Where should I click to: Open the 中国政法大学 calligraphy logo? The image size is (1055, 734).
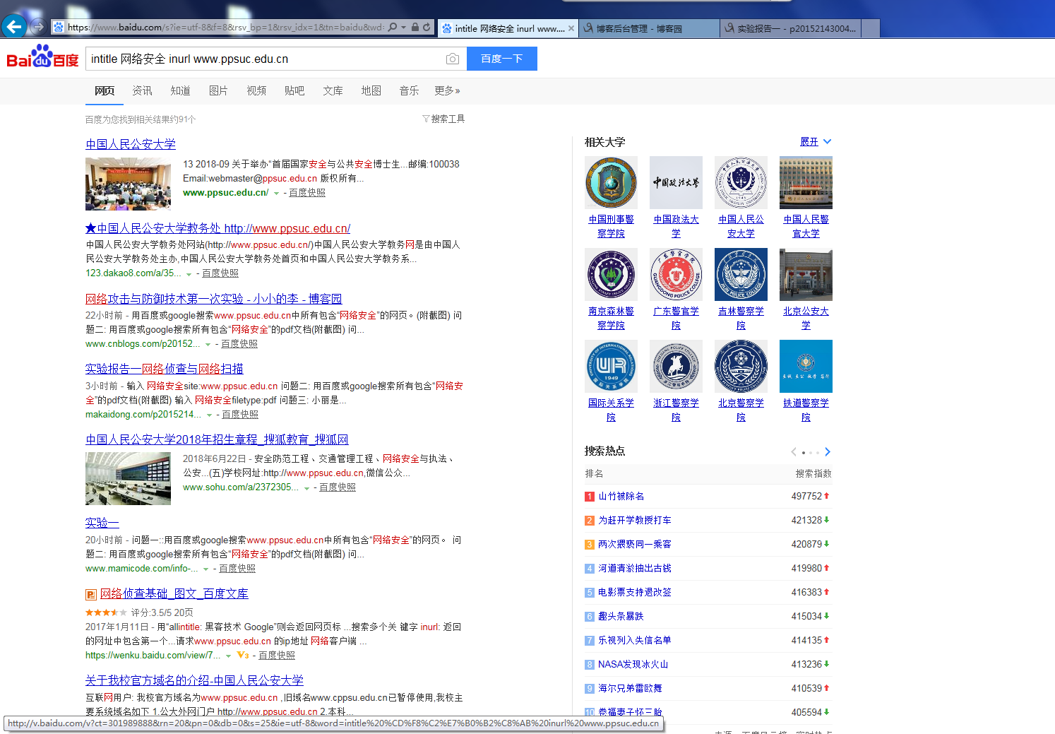(x=676, y=182)
